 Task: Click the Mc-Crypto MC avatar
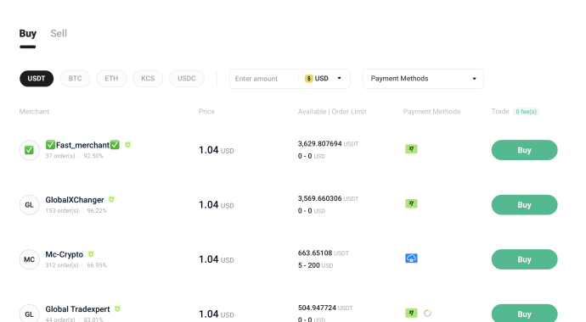click(x=29, y=259)
